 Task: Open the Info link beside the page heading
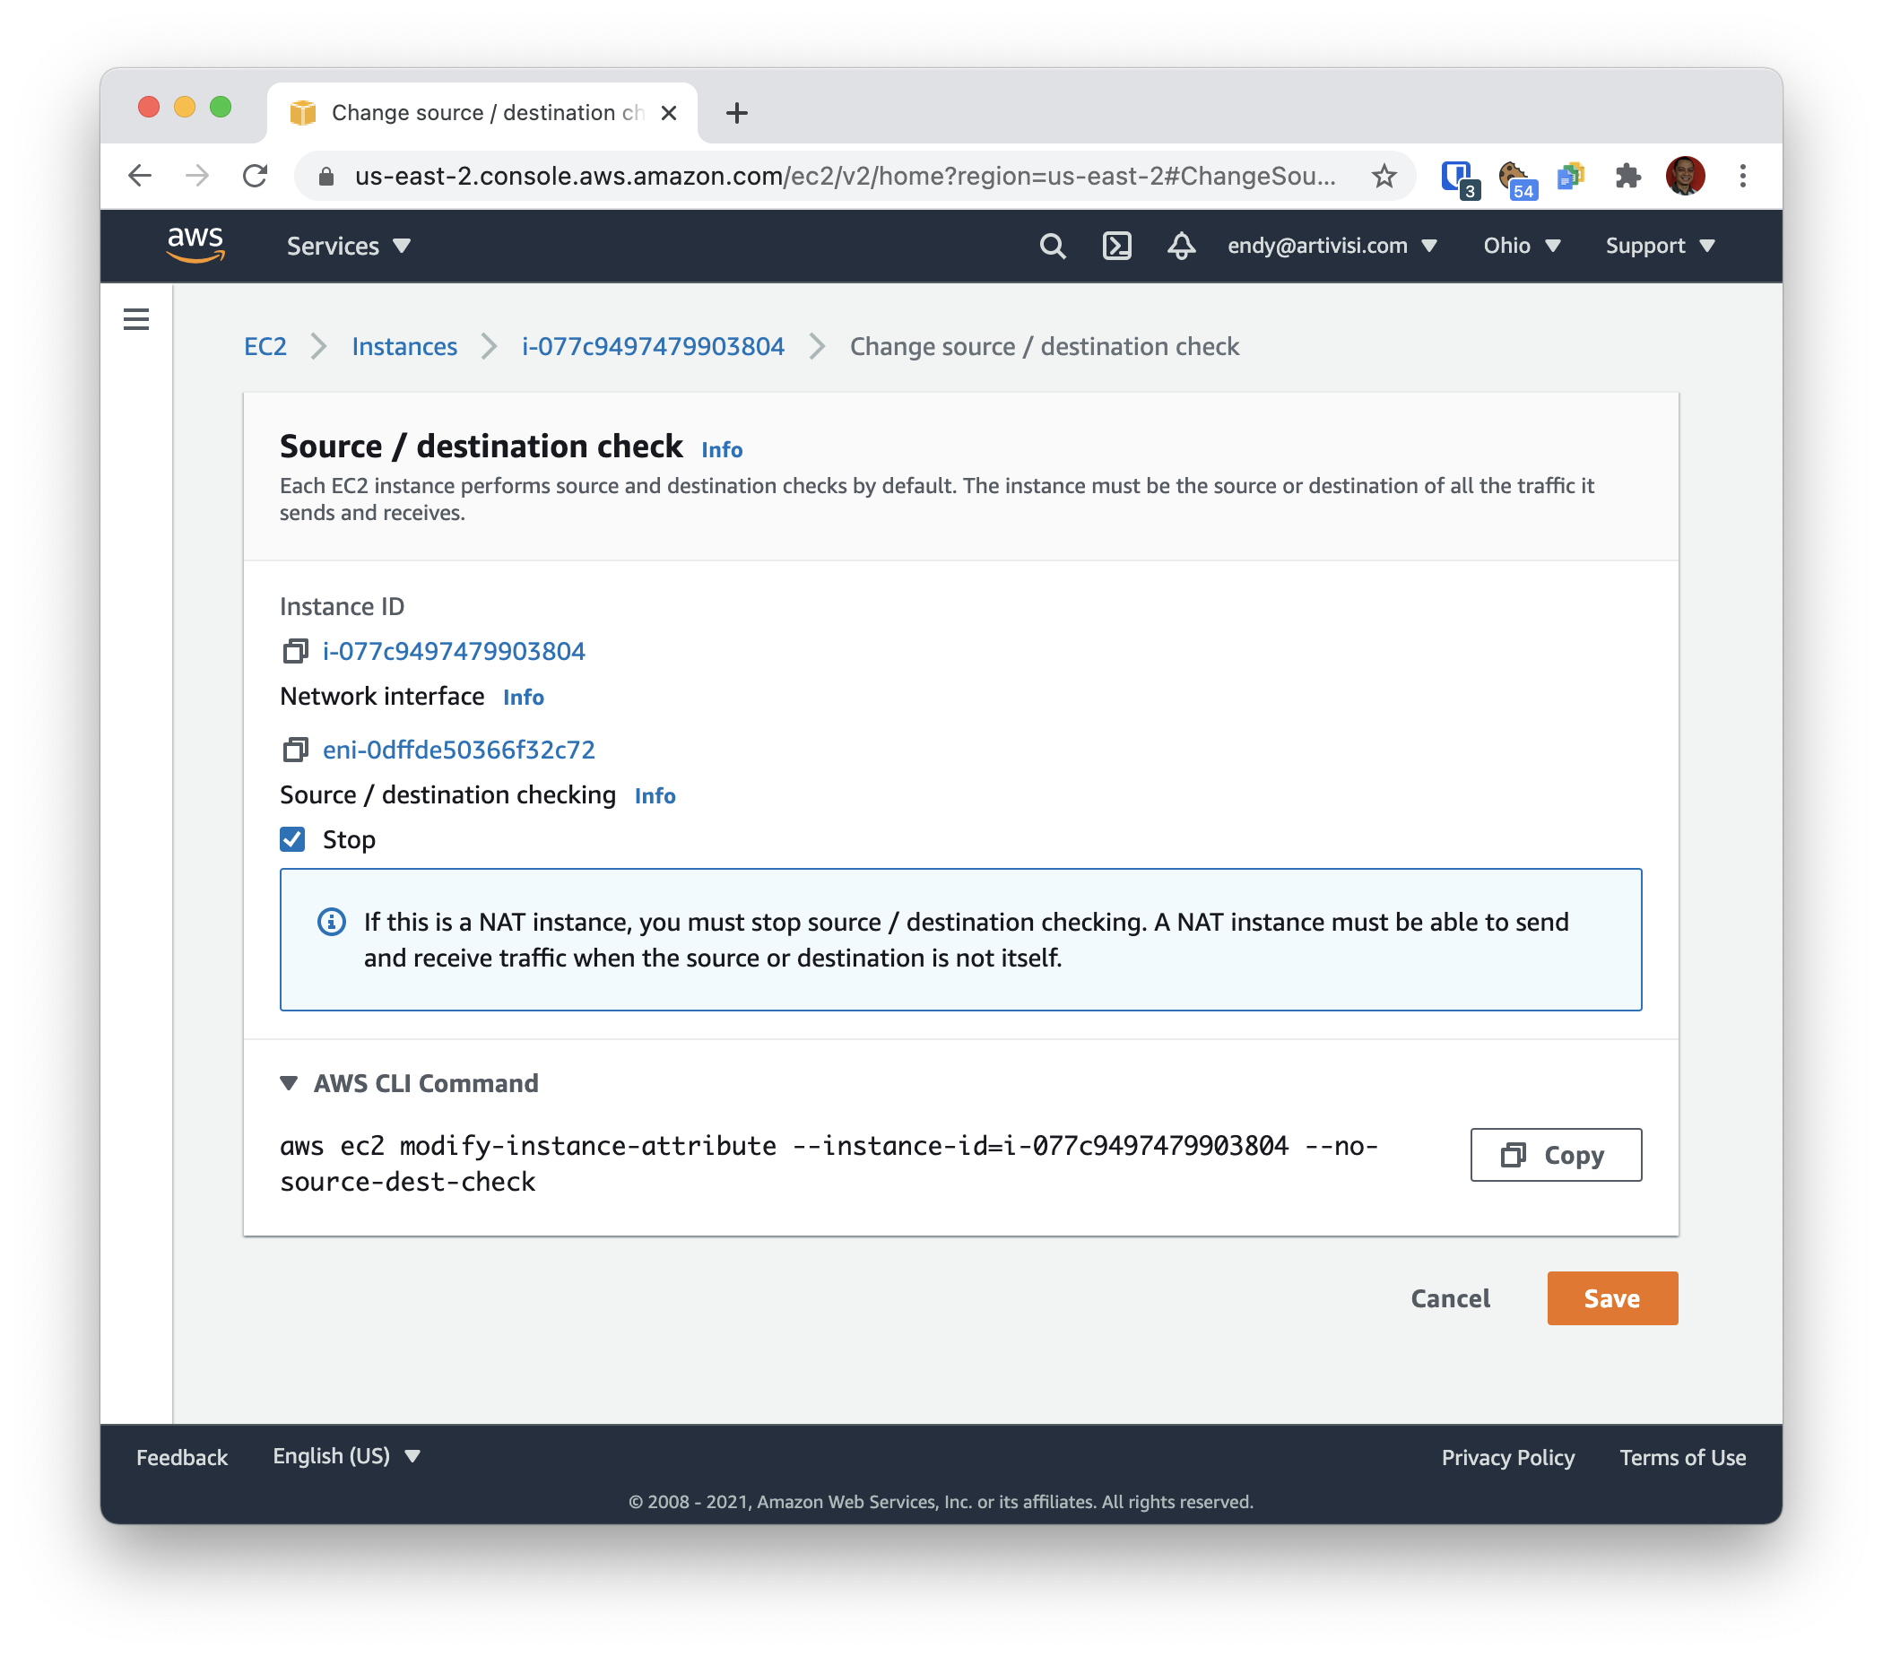click(721, 449)
